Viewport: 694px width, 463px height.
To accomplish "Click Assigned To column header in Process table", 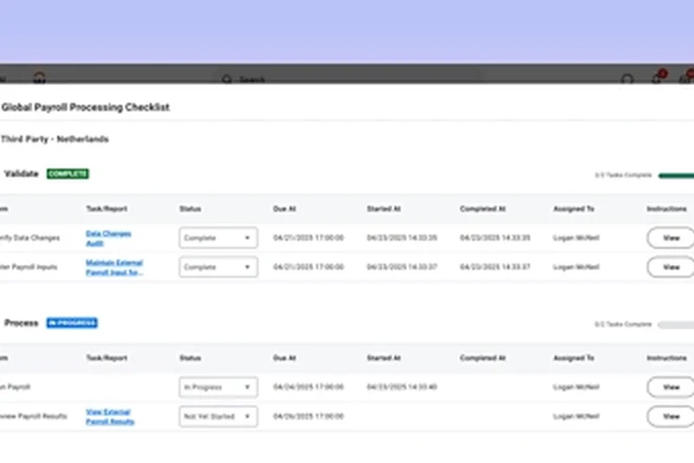I will [x=573, y=358].
